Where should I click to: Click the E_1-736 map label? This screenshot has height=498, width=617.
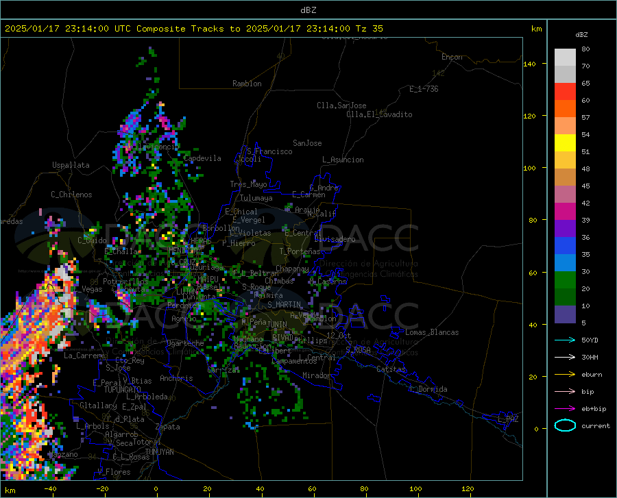(424, 89)
